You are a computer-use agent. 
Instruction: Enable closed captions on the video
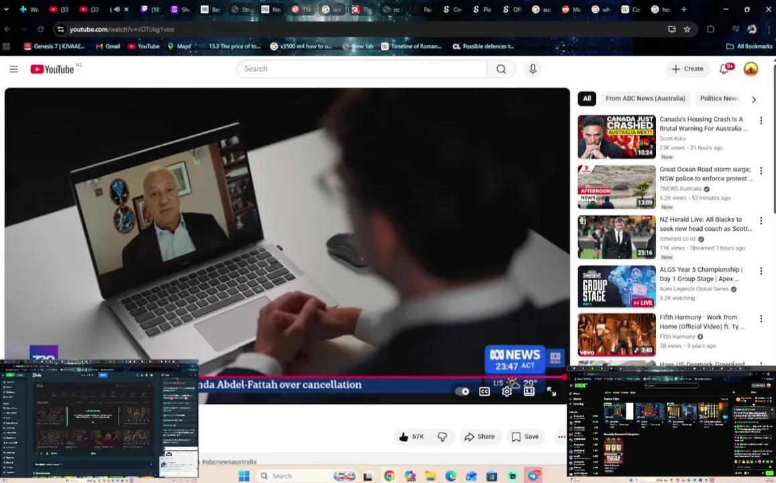tap(484, 391)
